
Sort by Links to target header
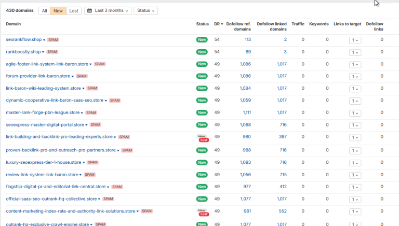[x=348, y=24]
